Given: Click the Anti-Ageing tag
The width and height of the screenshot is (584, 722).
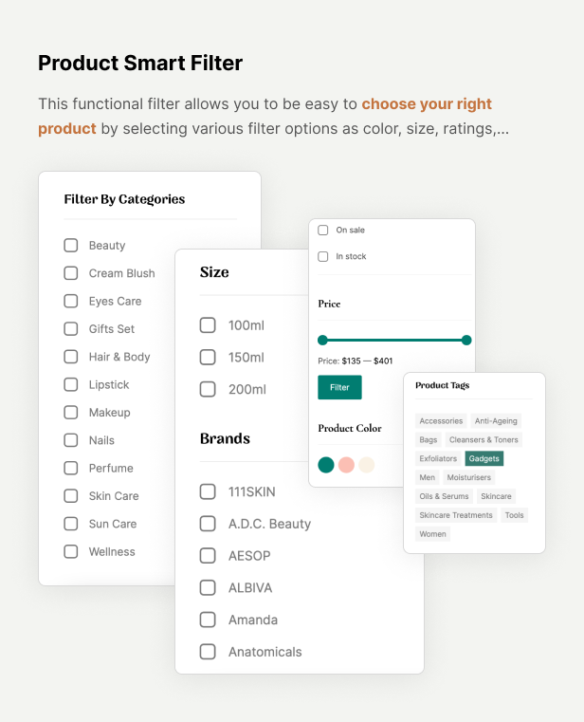Looking at the screenshot, I should pos(496,421).
